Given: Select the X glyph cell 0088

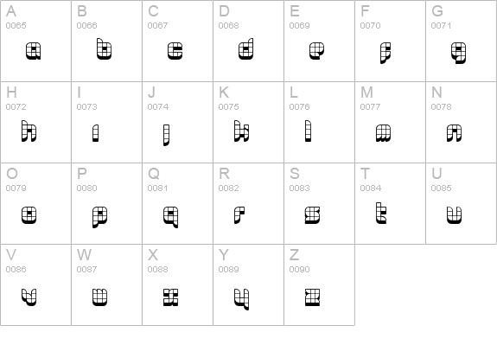Looking at the screenshot, I should pos(177,284).
